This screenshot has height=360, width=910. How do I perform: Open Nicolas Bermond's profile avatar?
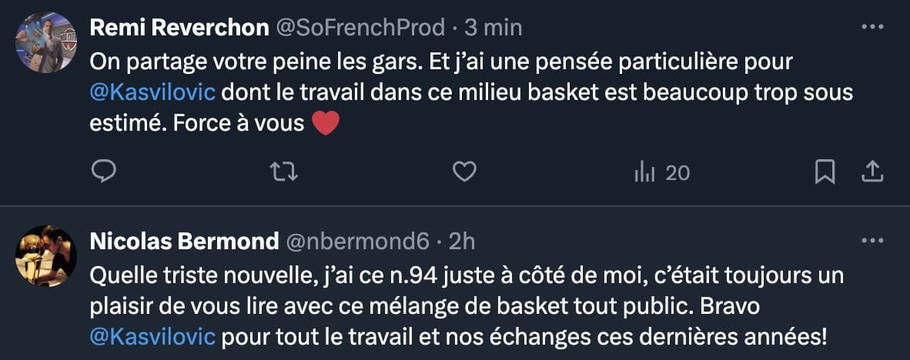(x=46, y=256)
